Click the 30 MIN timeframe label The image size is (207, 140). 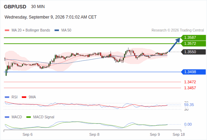click(38, 7)
